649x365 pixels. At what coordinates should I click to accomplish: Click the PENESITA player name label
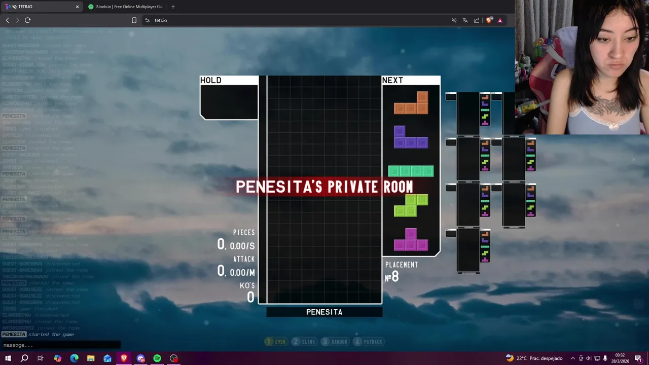(324, 312)
